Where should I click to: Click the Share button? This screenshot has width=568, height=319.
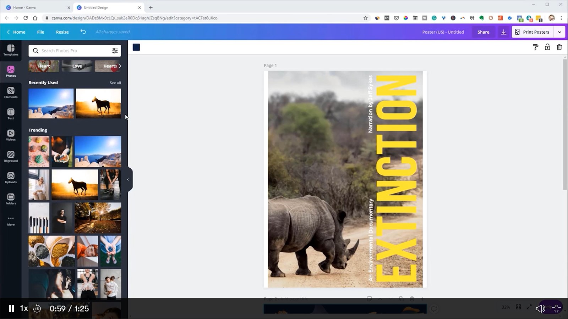[483, 32]
